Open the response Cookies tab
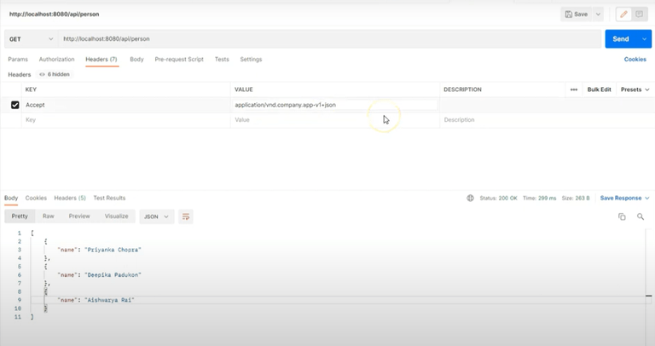This screenshot has width=655, height=346. (x=36, y=198)
